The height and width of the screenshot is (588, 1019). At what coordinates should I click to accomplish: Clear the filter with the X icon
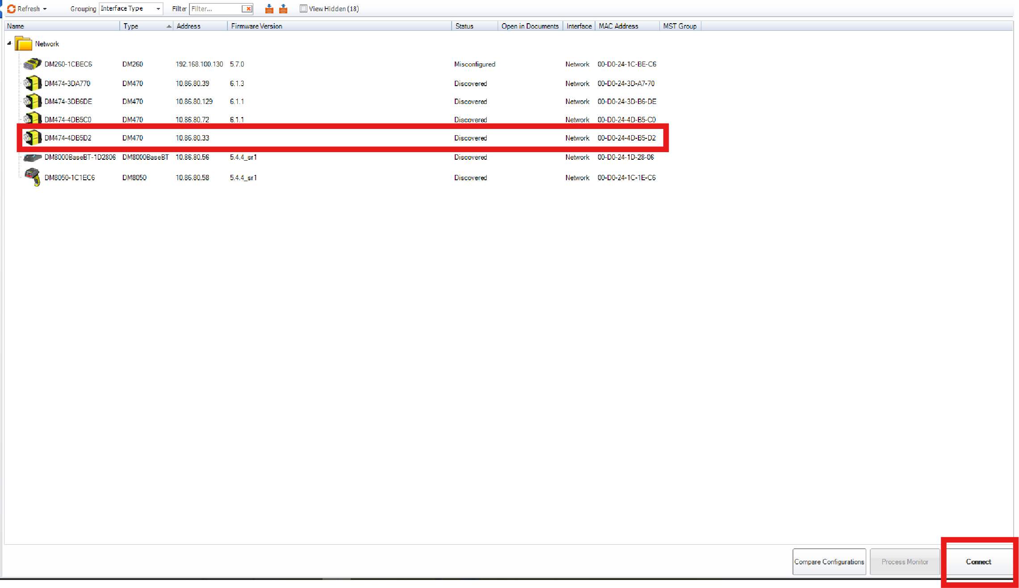248,8
